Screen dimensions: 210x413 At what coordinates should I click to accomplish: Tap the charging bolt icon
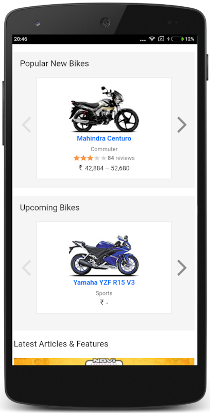168,39
